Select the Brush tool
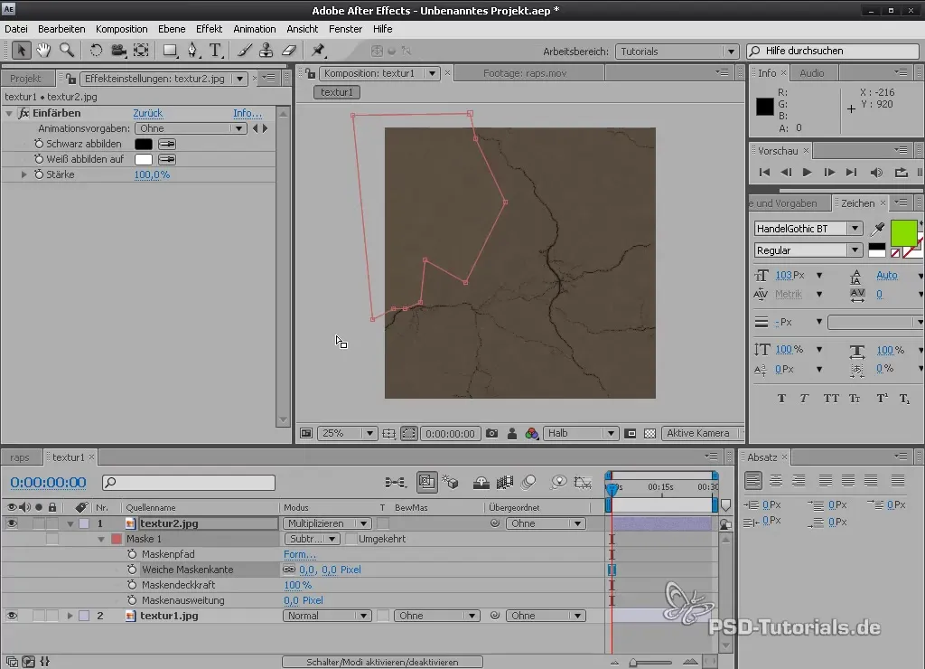 pyautogui.click(x=244, y=51)
